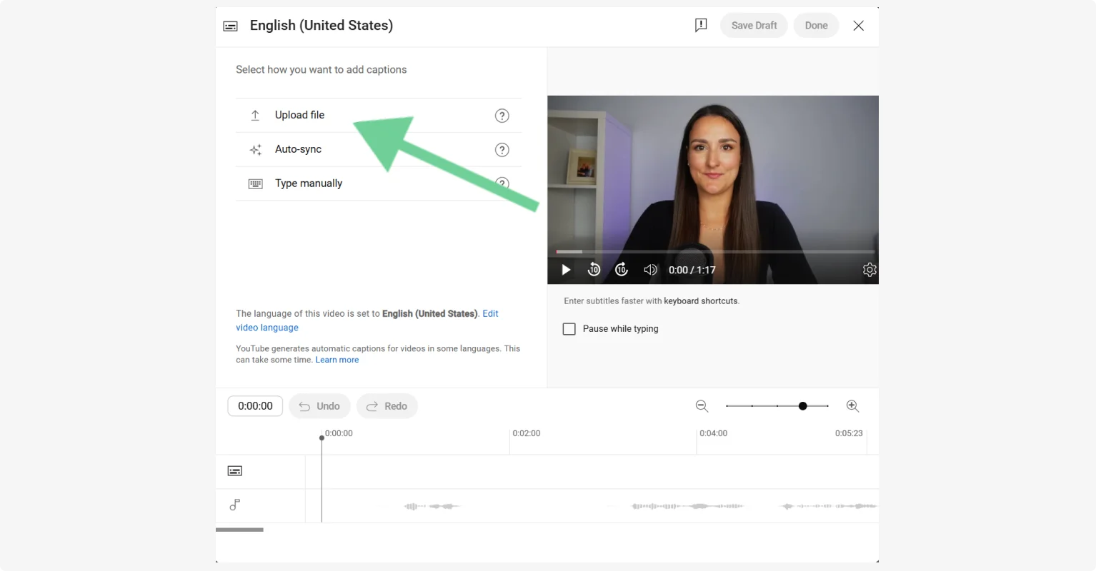Click the Auto-sync sparkle icon
The height and width of the screenshot is (571, 1096).
coord(255,150)
